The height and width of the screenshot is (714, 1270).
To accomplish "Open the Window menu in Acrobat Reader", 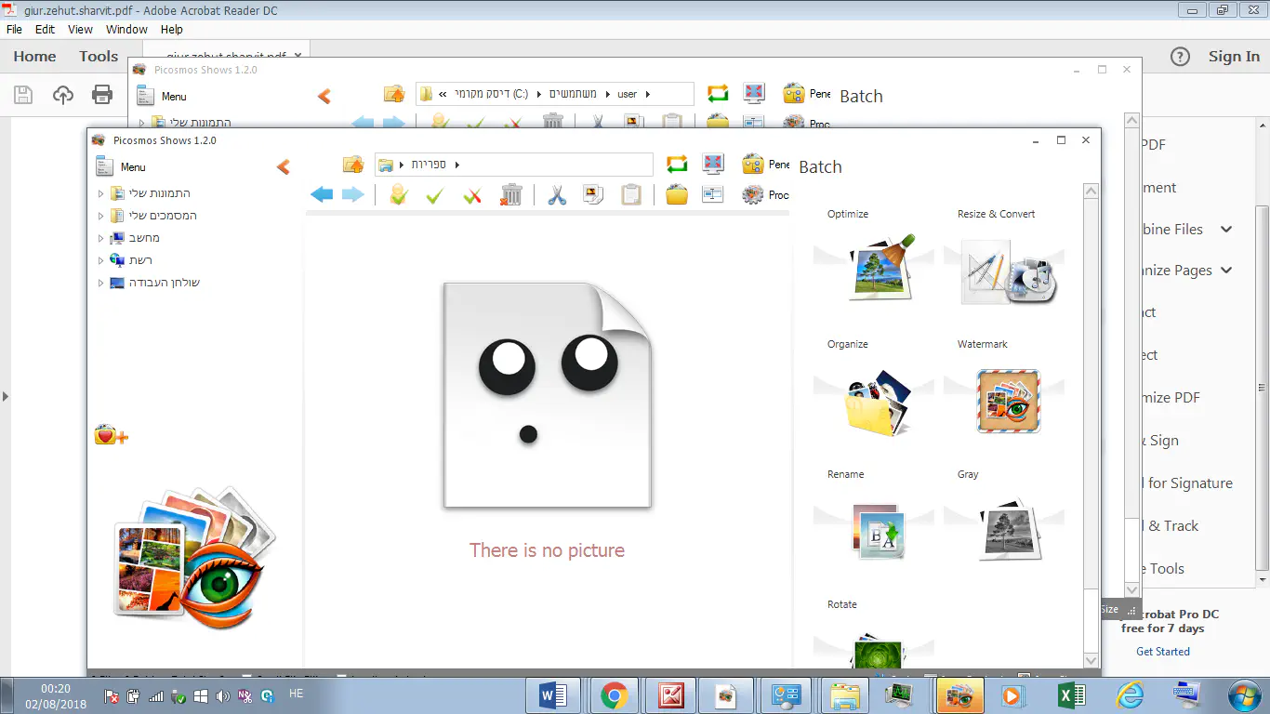I will (126, 29).
